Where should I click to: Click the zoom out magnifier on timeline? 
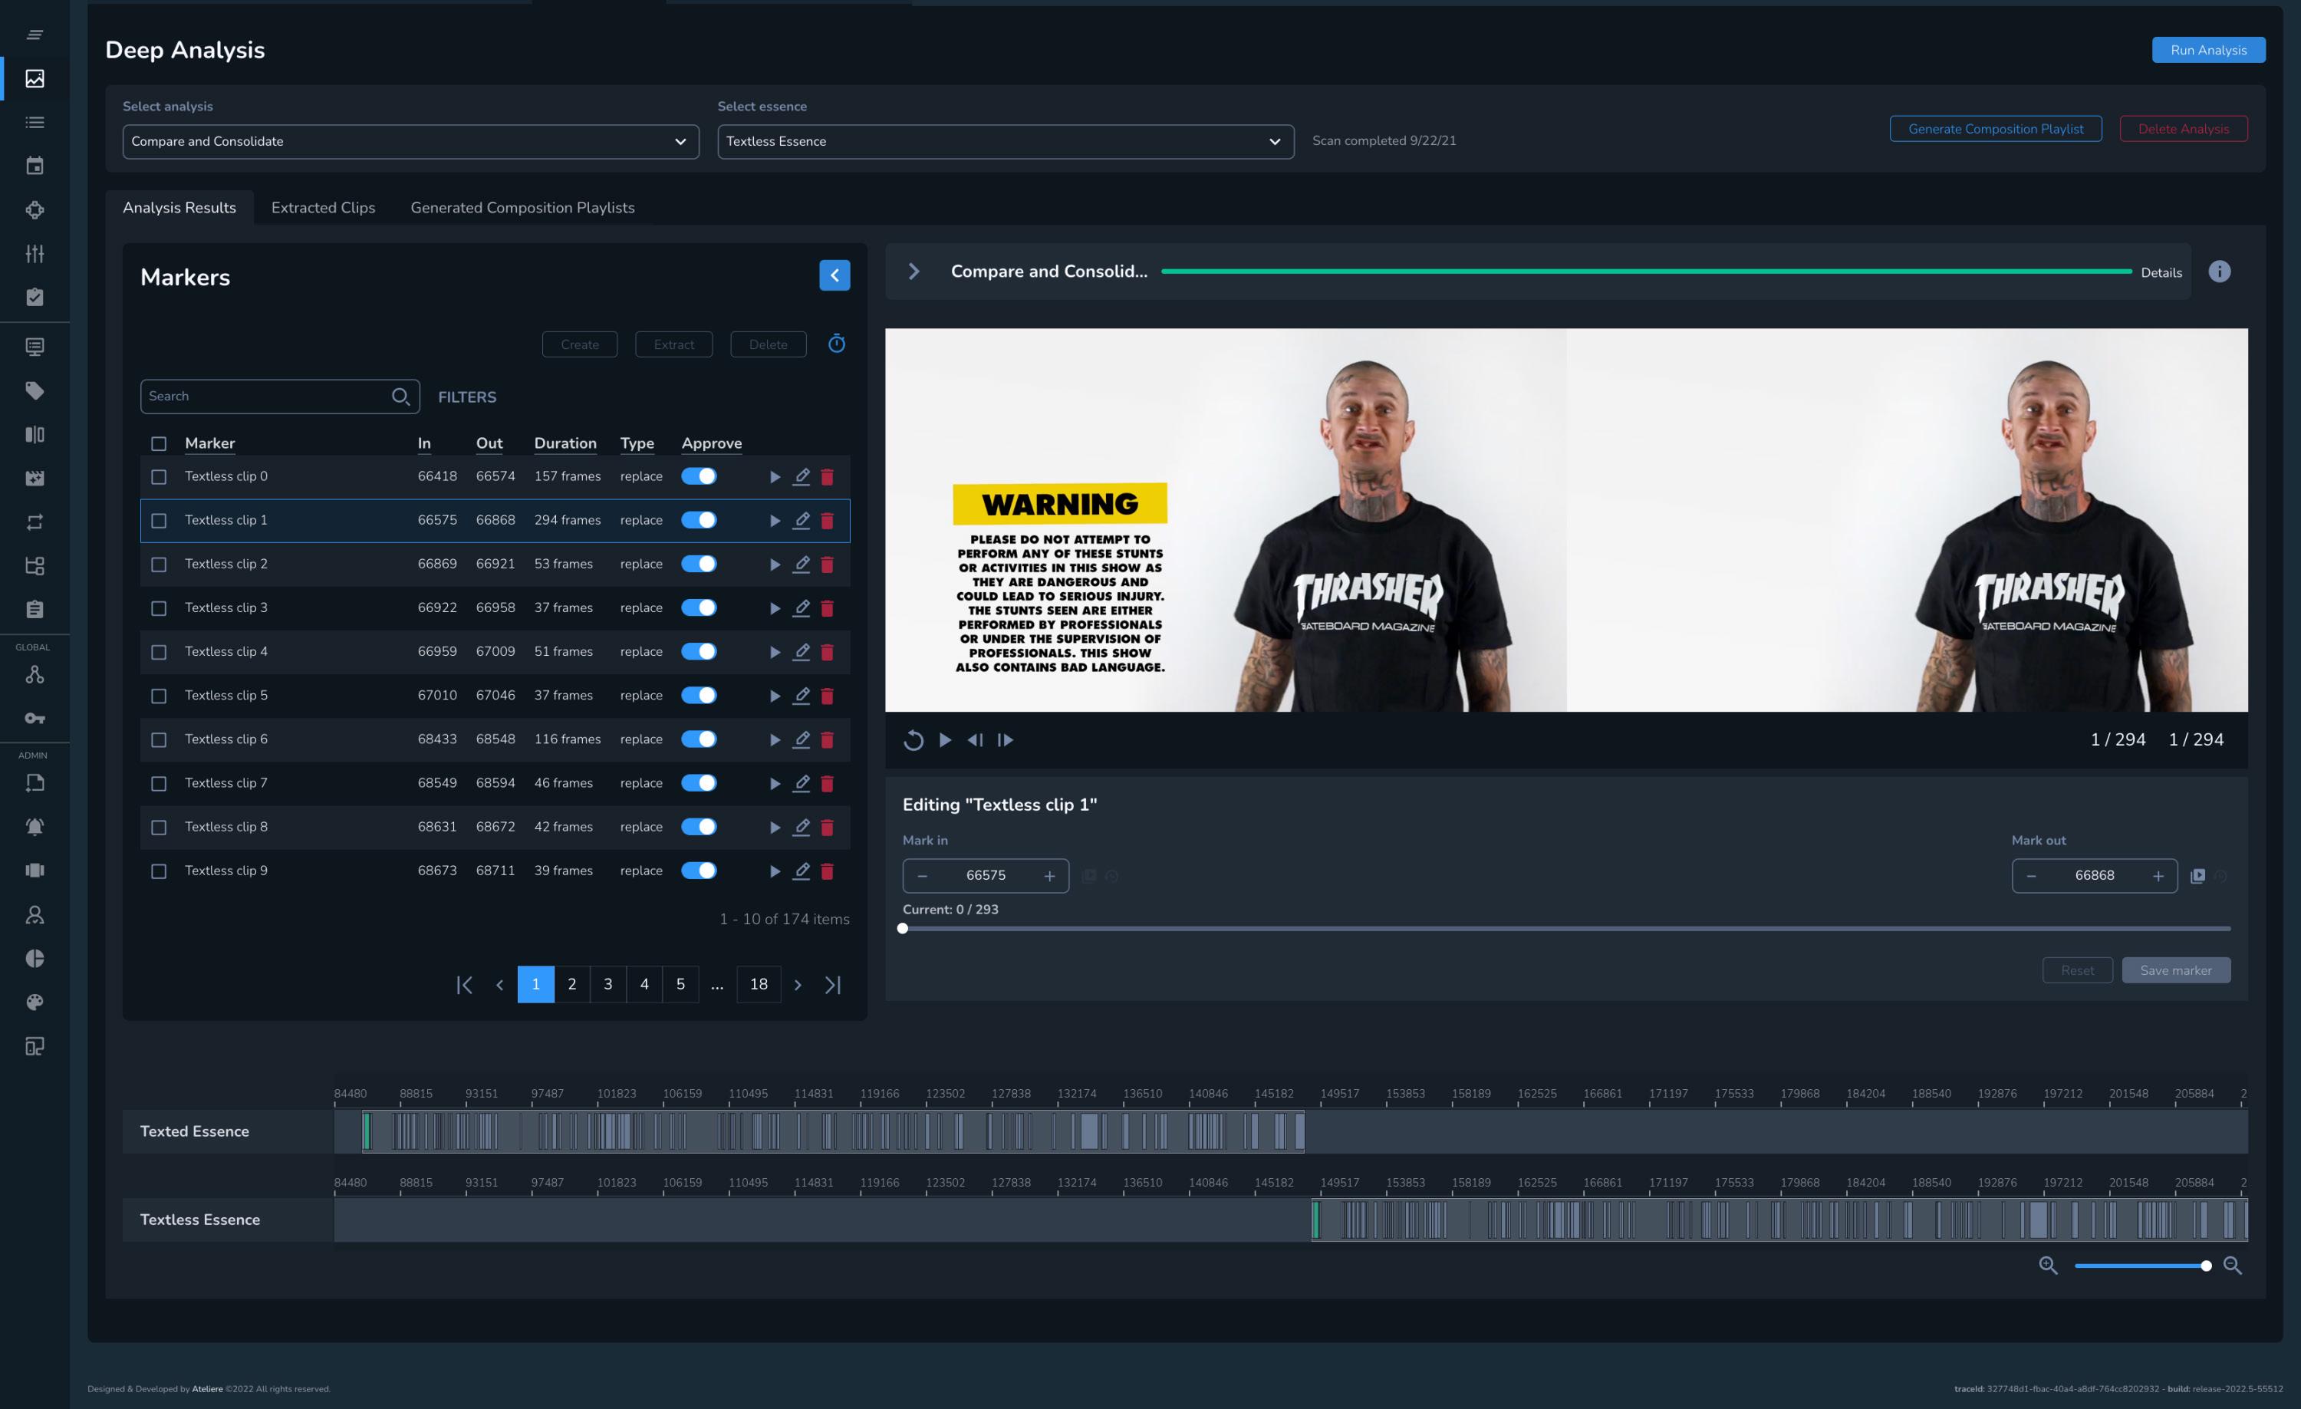click(2232, 1266)
